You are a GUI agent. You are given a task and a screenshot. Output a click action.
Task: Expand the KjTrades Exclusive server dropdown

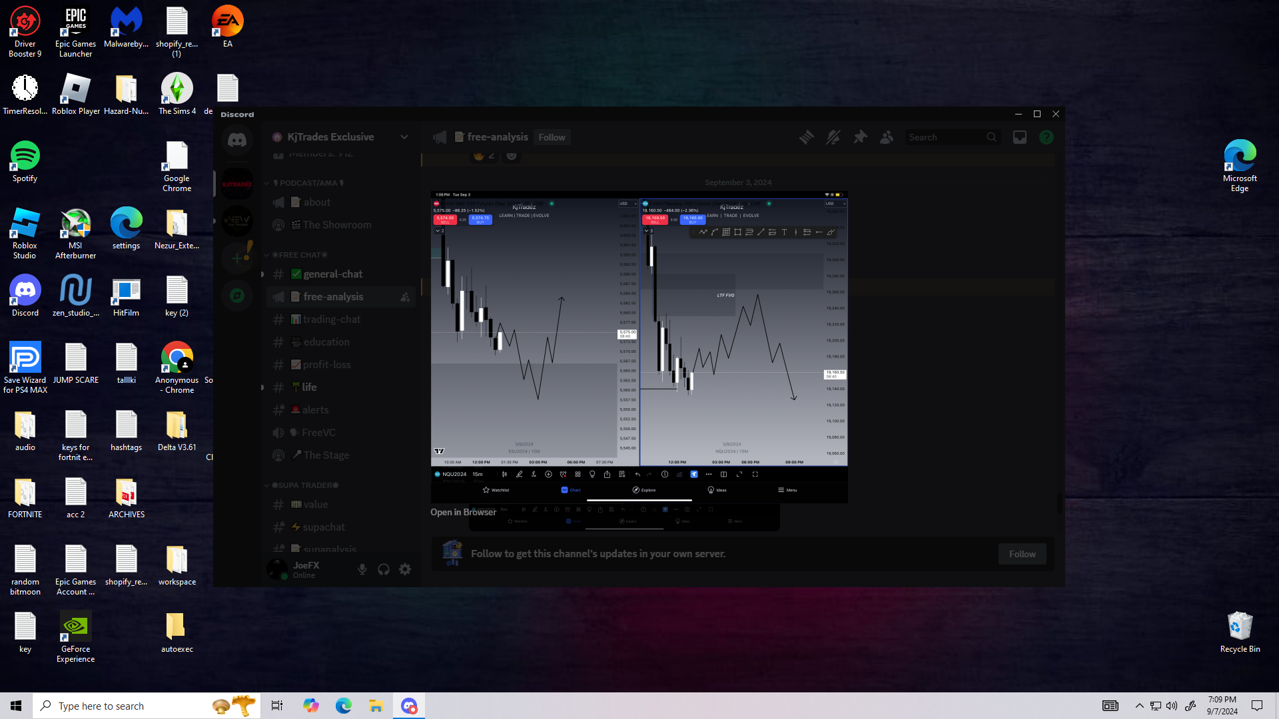pos(404,137)
